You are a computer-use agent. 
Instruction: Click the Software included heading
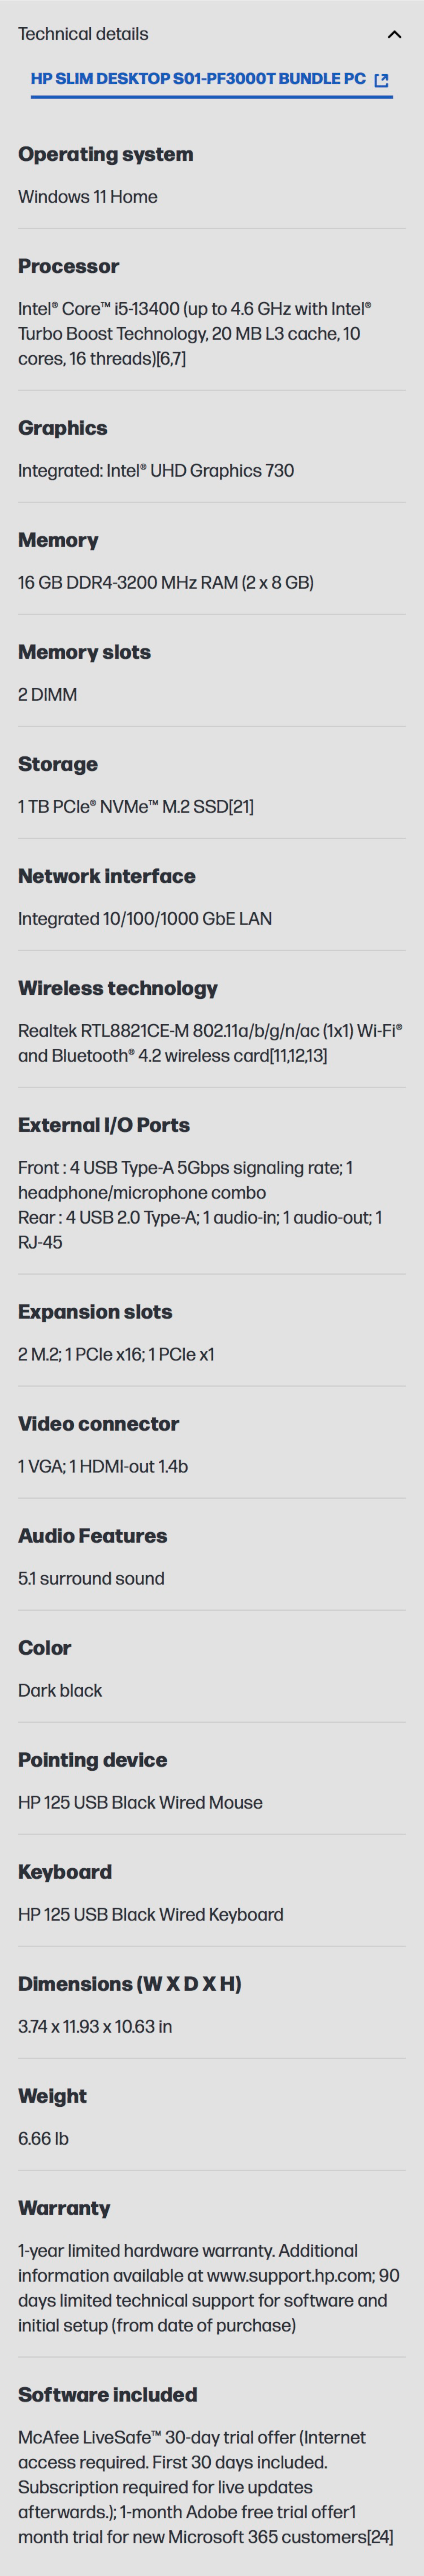pyautogui.click(x=107, y=2395)
